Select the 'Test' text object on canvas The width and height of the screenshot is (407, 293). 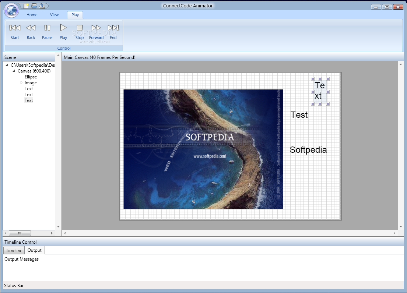[x=299, y=115]
